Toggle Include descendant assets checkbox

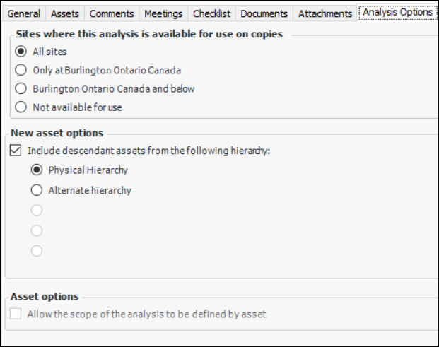(16, 150)
